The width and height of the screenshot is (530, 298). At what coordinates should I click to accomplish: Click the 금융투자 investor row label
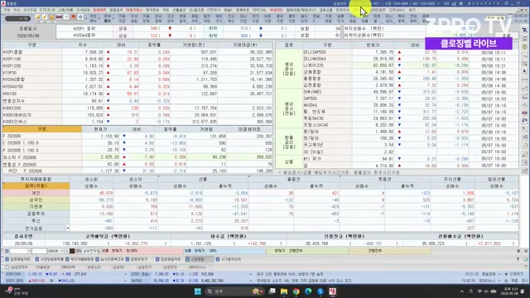click(36, 214)
